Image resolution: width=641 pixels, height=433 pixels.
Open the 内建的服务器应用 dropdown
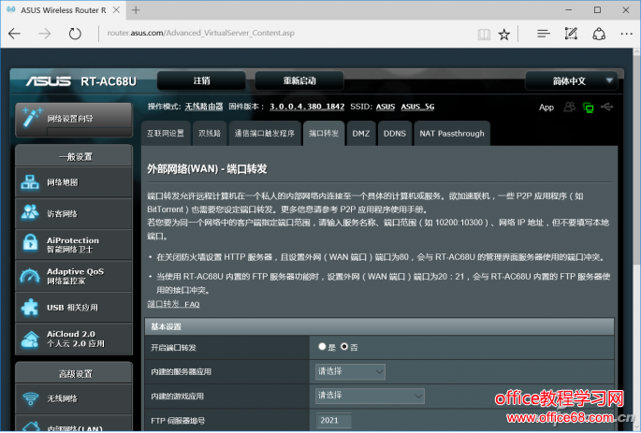click(350, 371)
